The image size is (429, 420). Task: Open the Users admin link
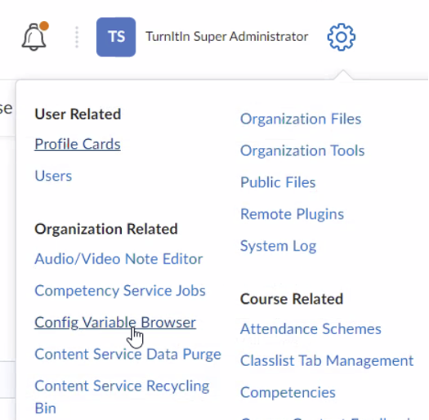53,176
